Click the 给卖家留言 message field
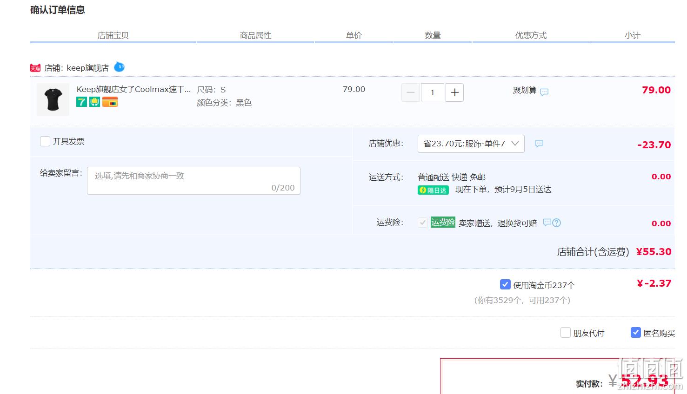687x394 pixels. coord(193,181)
